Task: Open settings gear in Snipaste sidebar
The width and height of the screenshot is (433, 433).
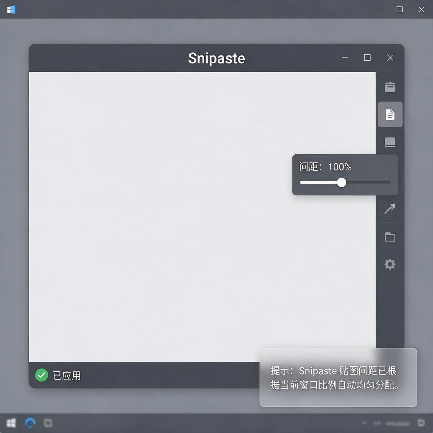Action: (390, 264)
